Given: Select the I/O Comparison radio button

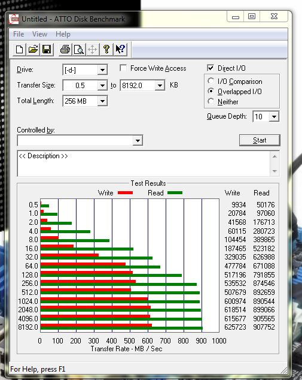Looking at the screenshot, I should [211, 81].
